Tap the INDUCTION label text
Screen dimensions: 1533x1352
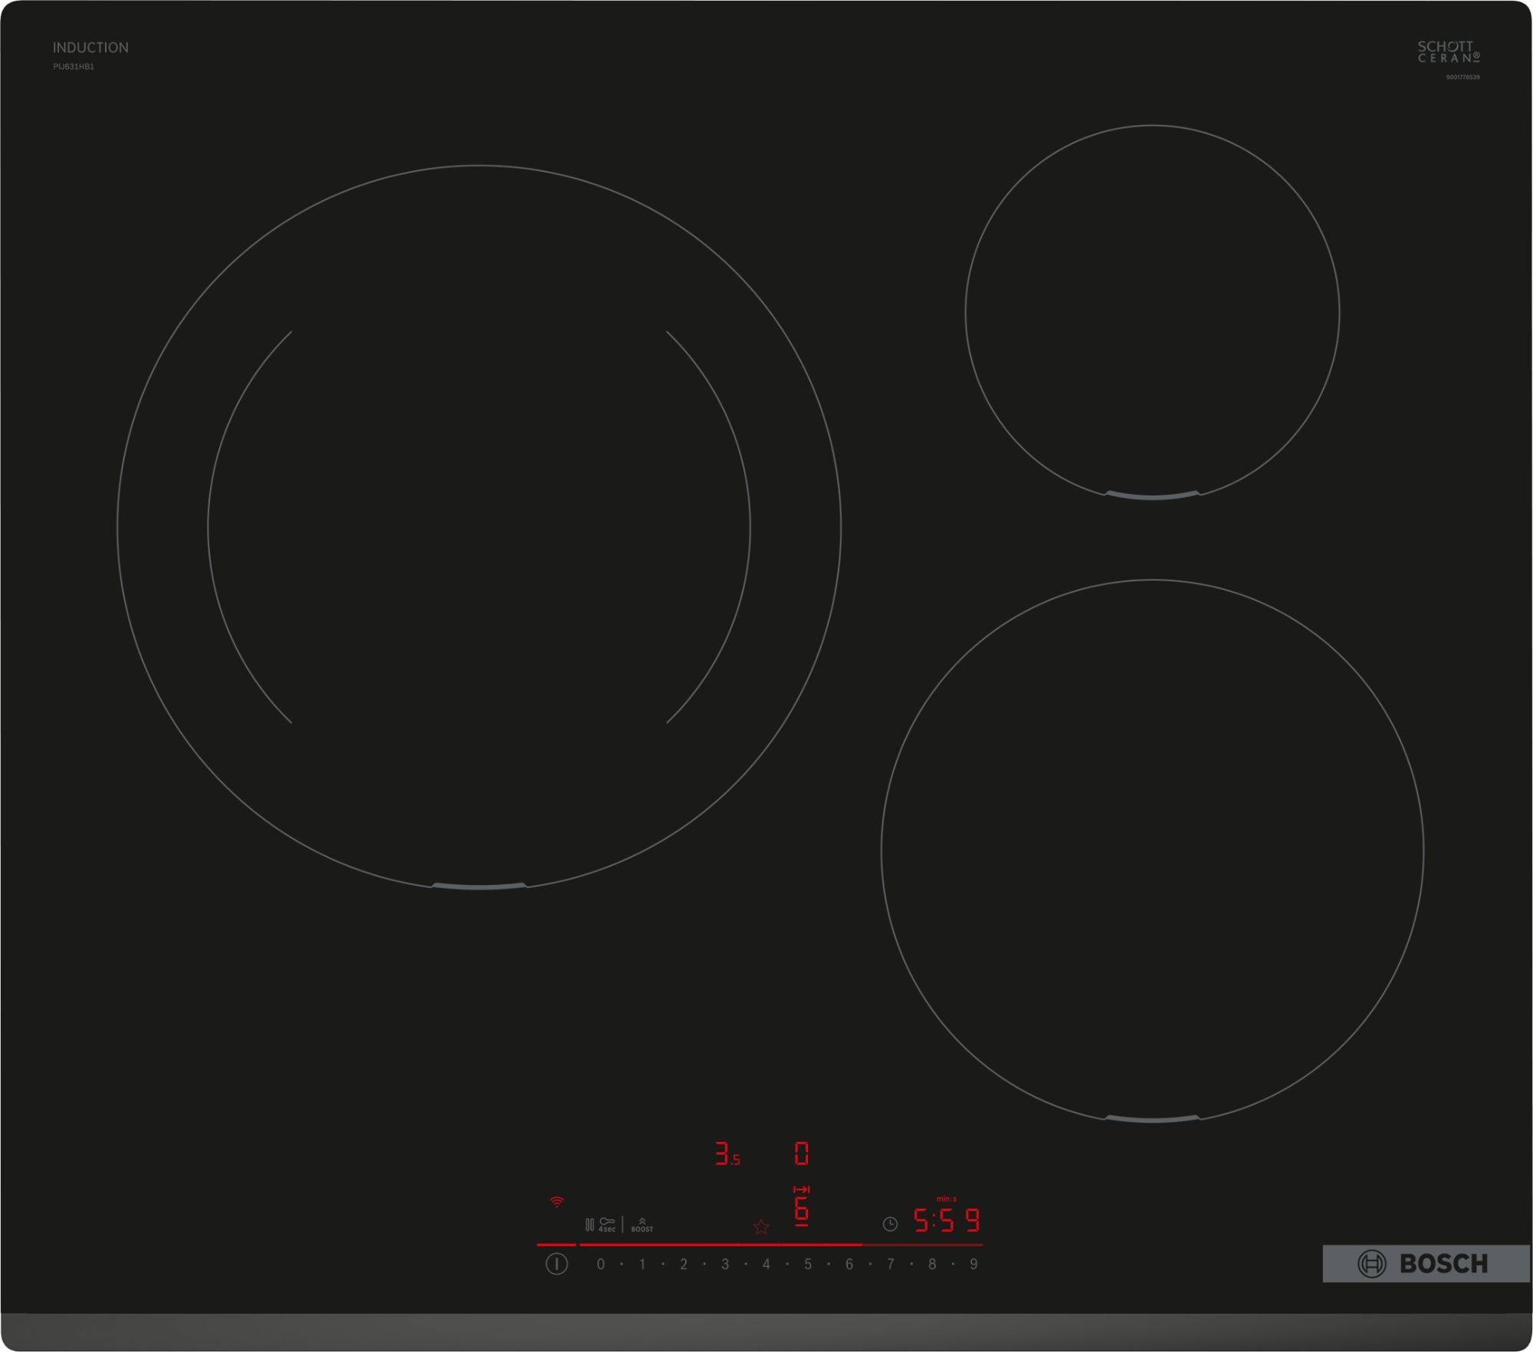(90, 48)
